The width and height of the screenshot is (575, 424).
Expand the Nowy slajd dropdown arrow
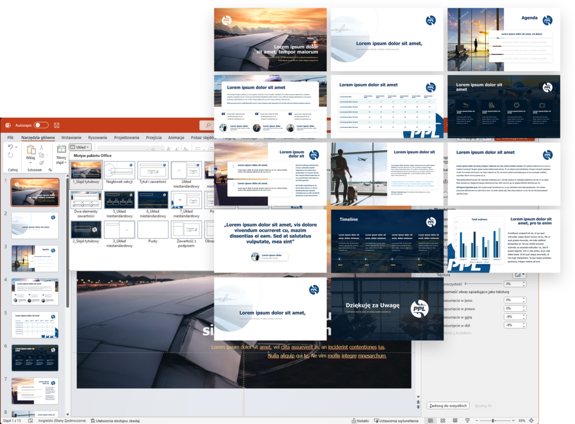[x=66, y=162]
